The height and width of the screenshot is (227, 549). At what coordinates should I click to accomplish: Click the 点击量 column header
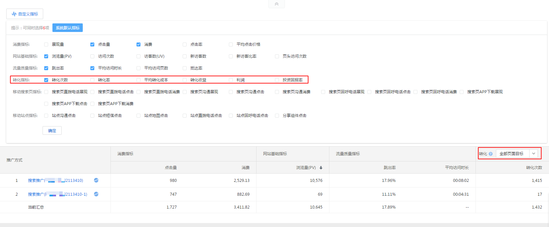(171, 168)
